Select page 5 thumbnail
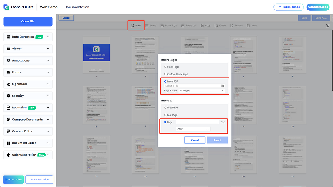 [292, 55]
